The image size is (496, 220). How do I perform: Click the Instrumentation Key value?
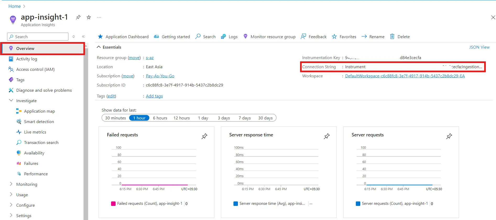coord(383,58)
